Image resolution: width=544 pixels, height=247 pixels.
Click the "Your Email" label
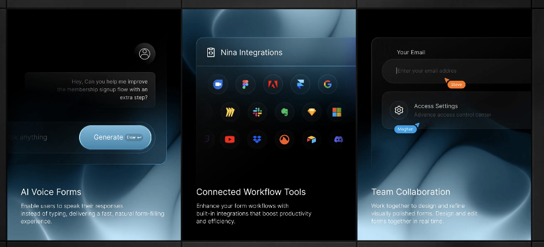[411, 53]
